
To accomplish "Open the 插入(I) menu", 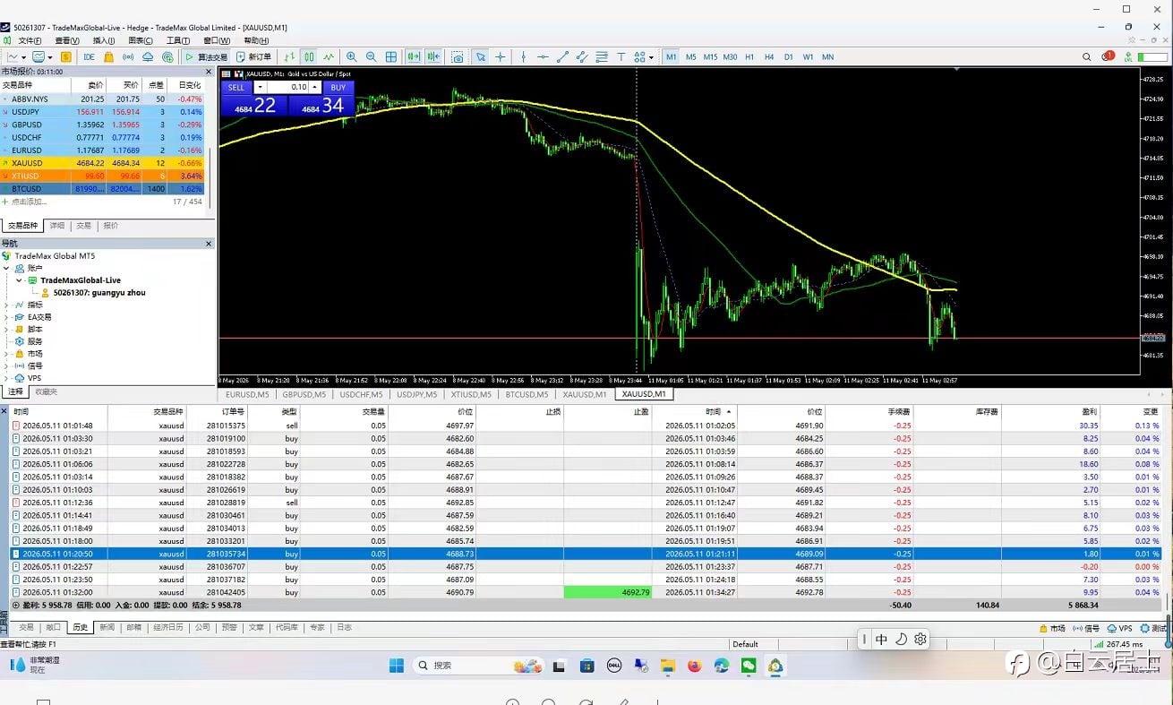I will point(104,40).
